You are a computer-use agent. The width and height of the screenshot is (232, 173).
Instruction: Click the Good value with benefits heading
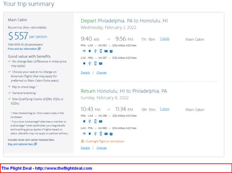click(29, 56)
